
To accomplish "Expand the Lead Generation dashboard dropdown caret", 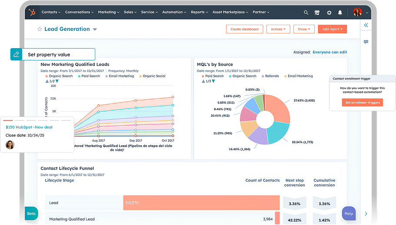I will [95, 29].
